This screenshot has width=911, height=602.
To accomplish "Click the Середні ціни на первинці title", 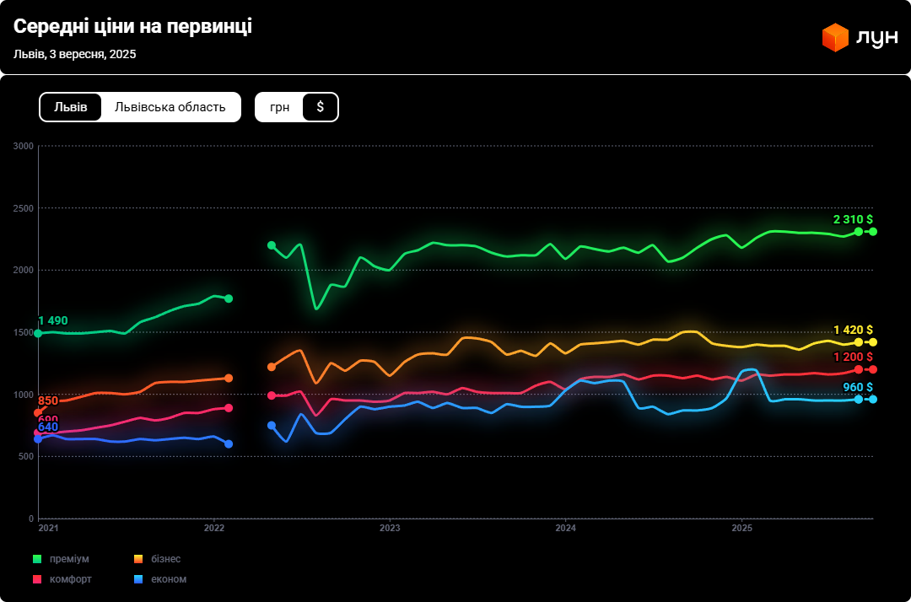I will tap(132, 27).
